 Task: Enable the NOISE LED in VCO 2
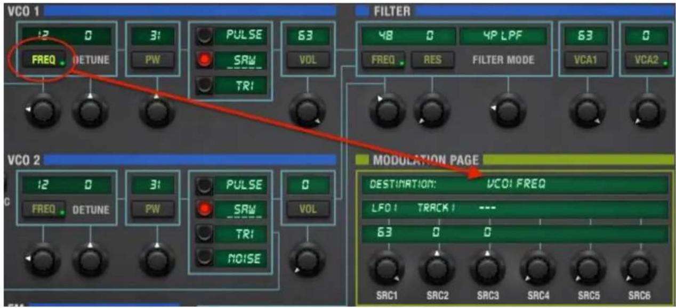point(204,258)
